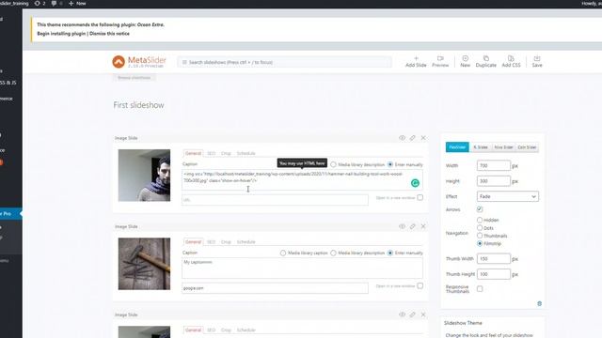Open Crop tab of hammer slide
602x338 pixels.
coord(226,242)
